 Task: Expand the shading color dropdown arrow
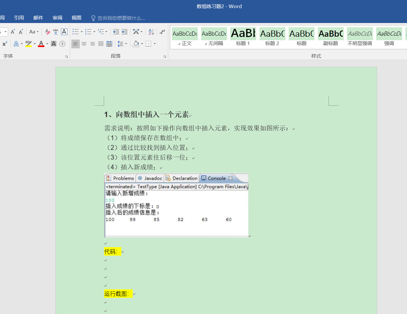(x=142, y=44)
